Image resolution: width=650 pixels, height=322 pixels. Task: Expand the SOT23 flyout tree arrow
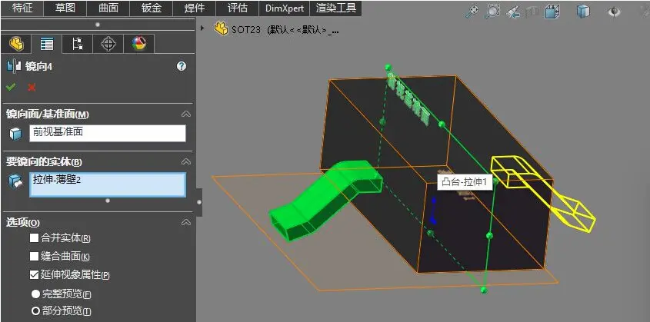point(202,28)
